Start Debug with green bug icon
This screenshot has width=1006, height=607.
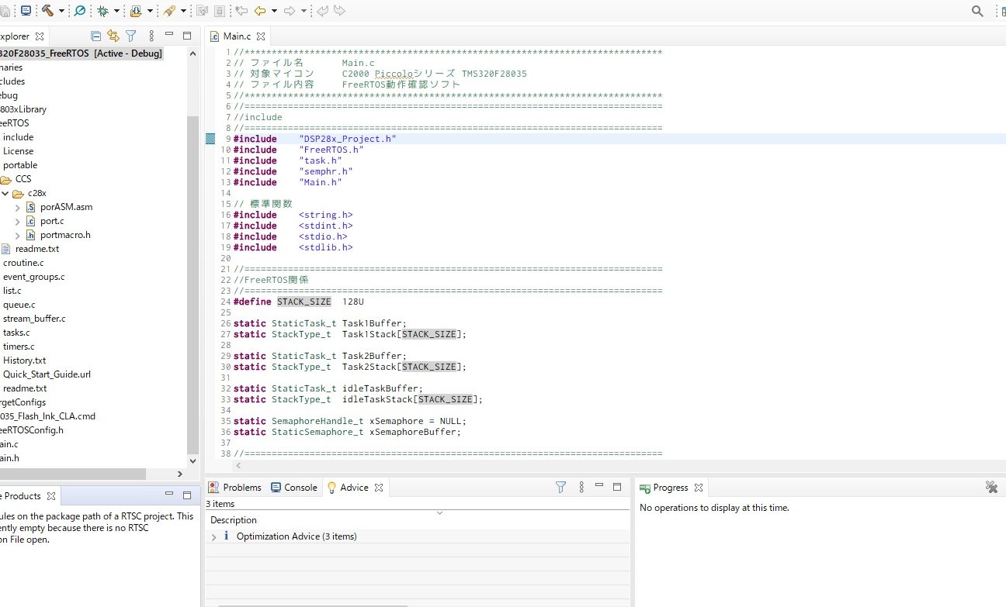click(x=102, y=11)
